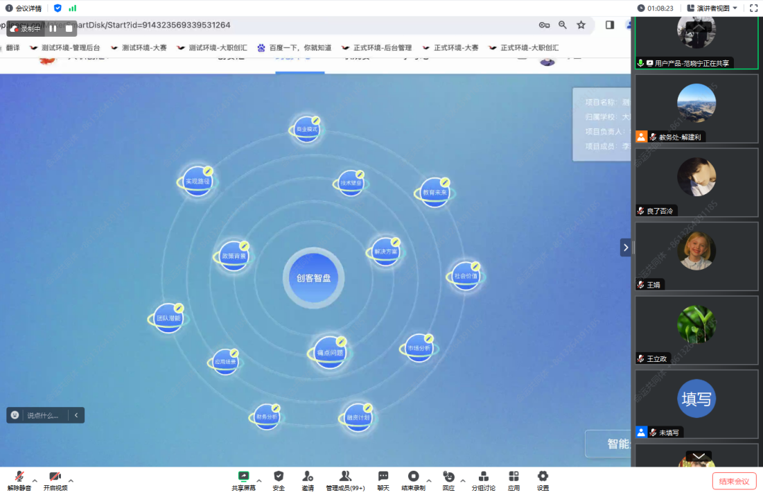Click the 共享屏幕 share screen icon
This screenshot has width=763, height=495.
[243, 477]
